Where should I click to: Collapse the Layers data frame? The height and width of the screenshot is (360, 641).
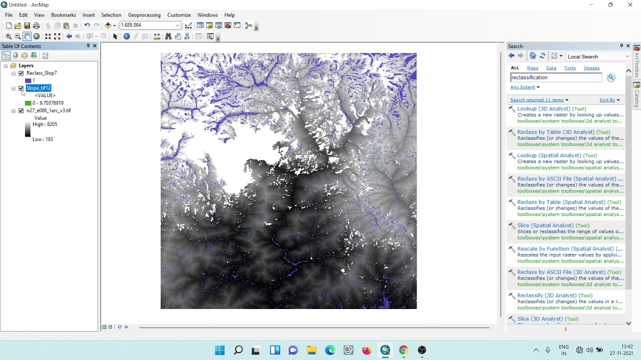(6, 65)
